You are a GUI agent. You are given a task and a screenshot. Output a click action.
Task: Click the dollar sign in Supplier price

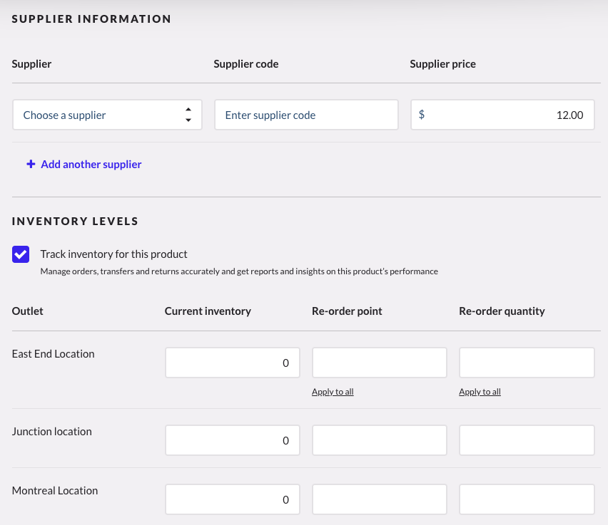point(422,115)
